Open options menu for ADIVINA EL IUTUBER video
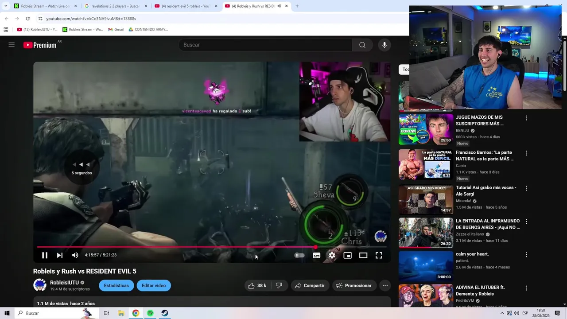567x319 pixels. [527, 288]
